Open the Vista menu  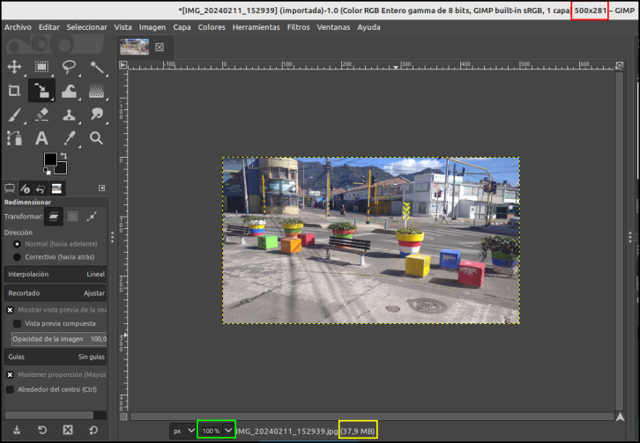coord(123,27)
